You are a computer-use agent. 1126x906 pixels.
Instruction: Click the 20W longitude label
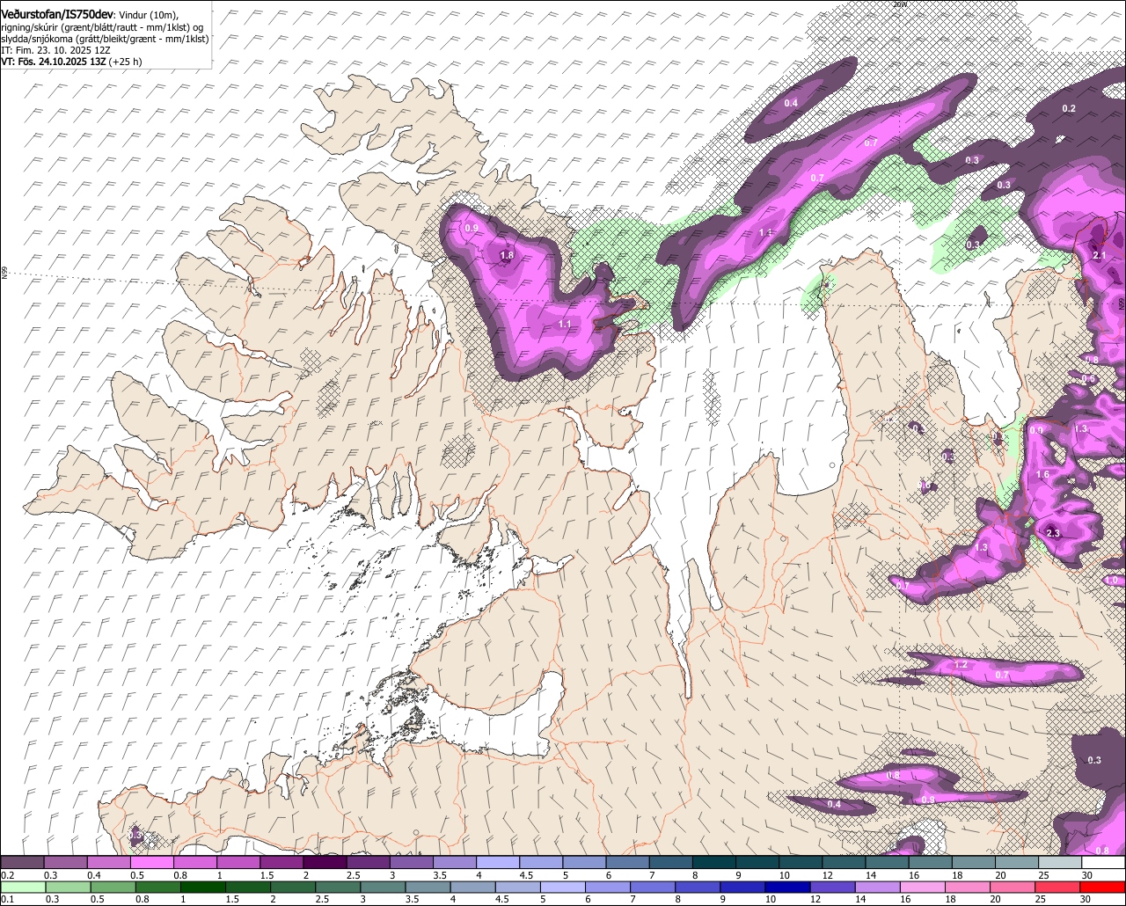(899, 4)
